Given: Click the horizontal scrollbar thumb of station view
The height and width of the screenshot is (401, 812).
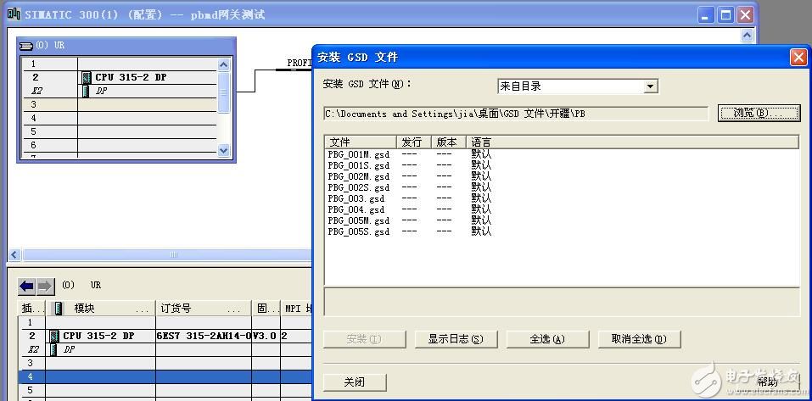Looking at the screenshot, I should [173, 254].
